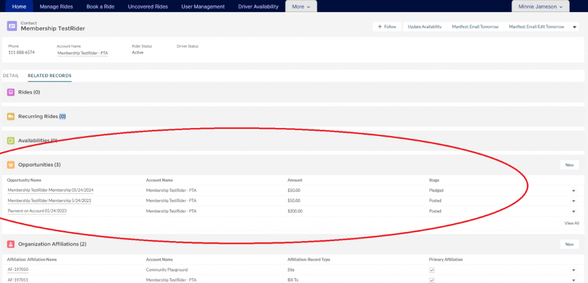Toggle Primary Affiliation checkbox for AF-197050
This screenshot has height=283, width=588.
(x=432, y=270)
